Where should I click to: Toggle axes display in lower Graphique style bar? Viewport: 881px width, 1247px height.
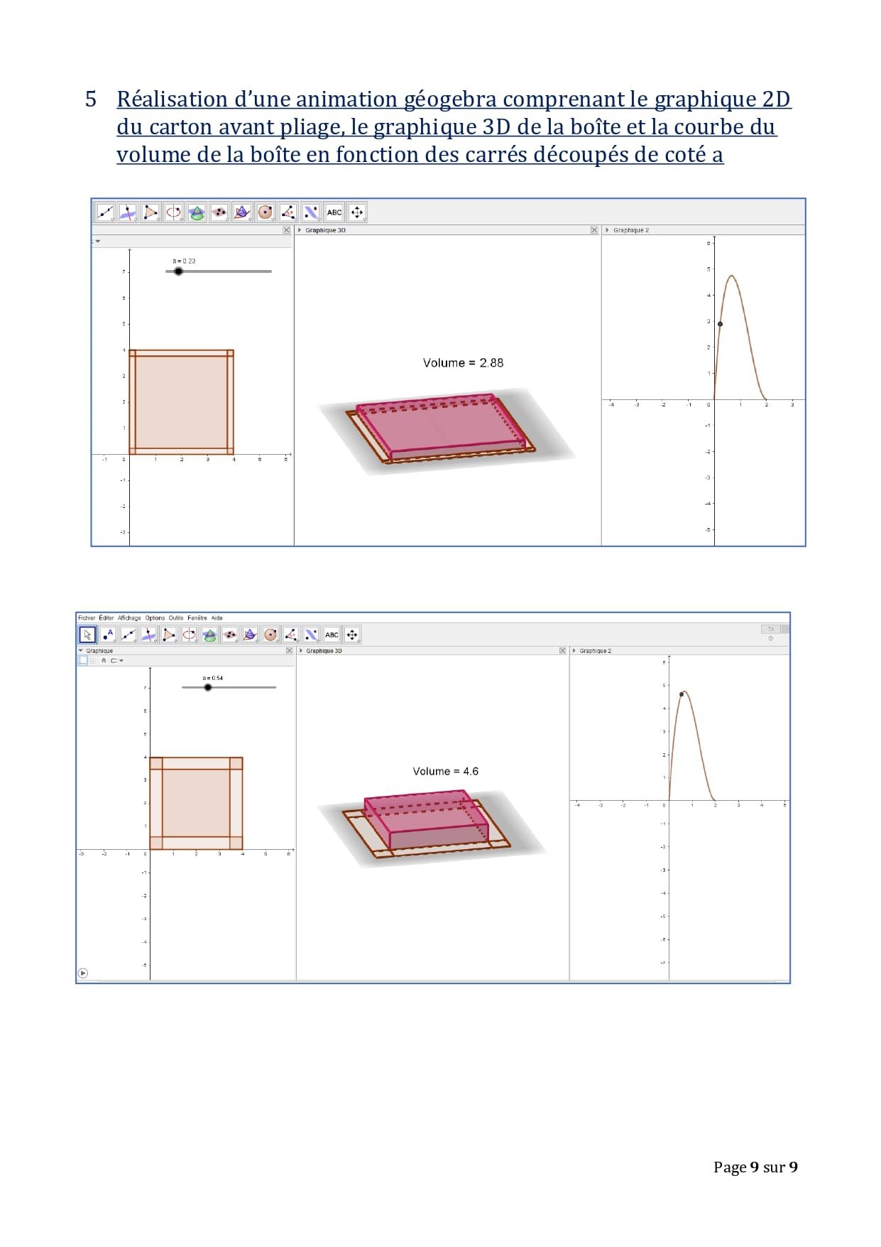(83, 660)
